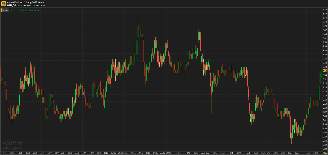Image resolution: width=328 pixels, height=155 pixels.
Task: Select the 19/11 date label on time axis
Action: click(140, 153)
